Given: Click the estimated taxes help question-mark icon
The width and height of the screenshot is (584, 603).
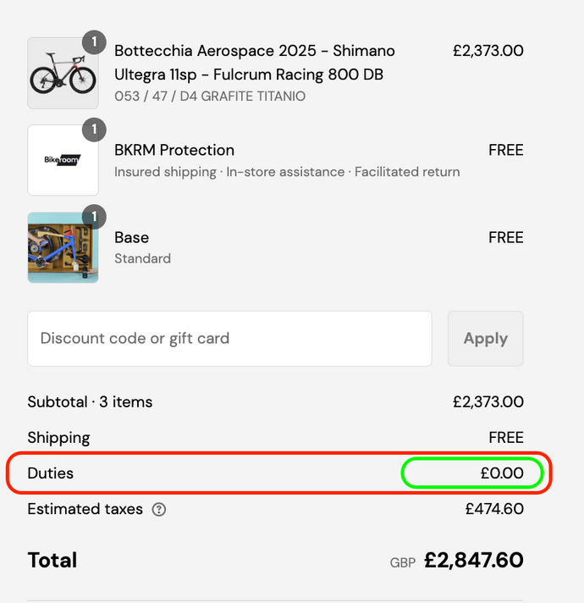Looking at the screenshot, I should [x=159, y=510].
